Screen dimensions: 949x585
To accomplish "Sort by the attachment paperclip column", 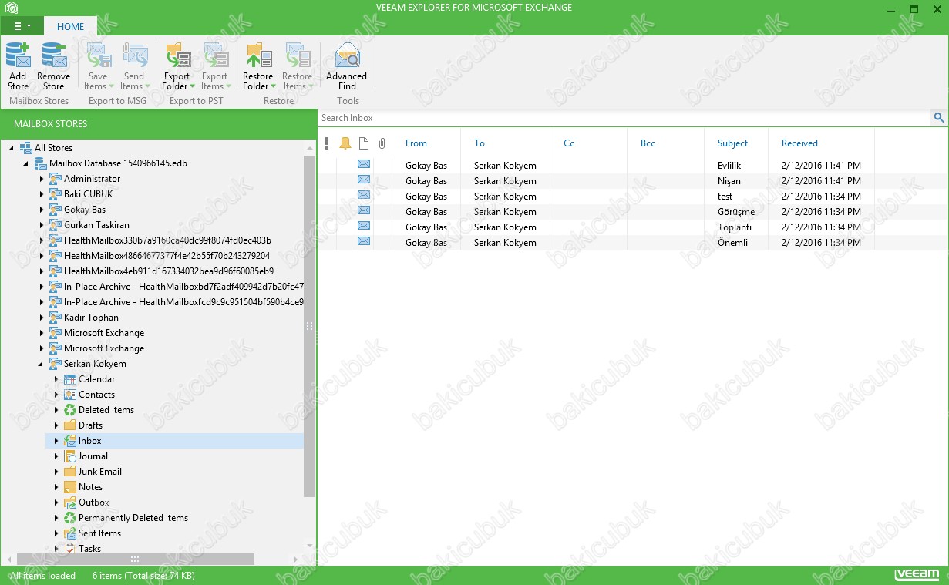I will pos(382,143).
